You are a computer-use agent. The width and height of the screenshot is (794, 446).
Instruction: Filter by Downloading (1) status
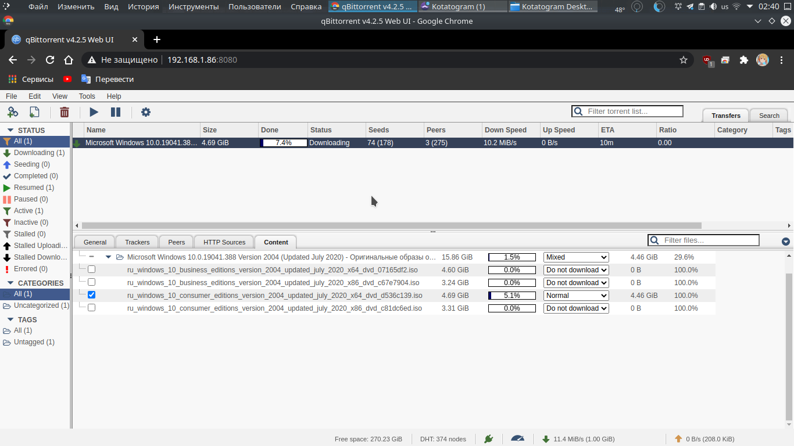[x=35, y=153]
